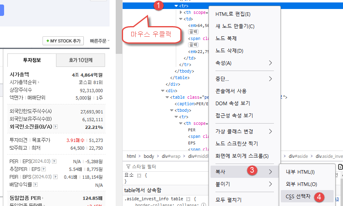Viewport: 343px width, 206px height.
Task: Click the selector highlighter icon beside 요소 rule
Action: click(139, 175)
